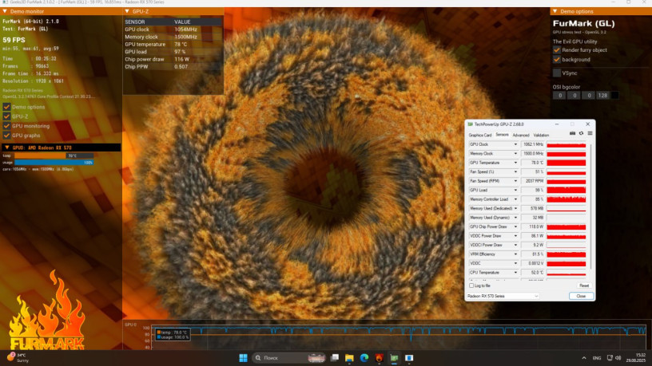Click the graph legend showing temp 78.0 °C
The height and width of the screenshot is (366, 652).
[172, 333]
